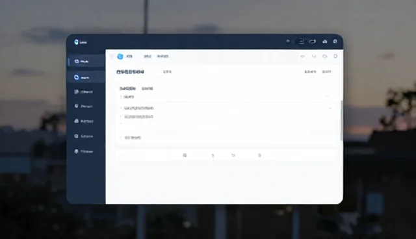Click the chat bubble icon in the title bar
The image size is (416, 239).
coord(335,42)
